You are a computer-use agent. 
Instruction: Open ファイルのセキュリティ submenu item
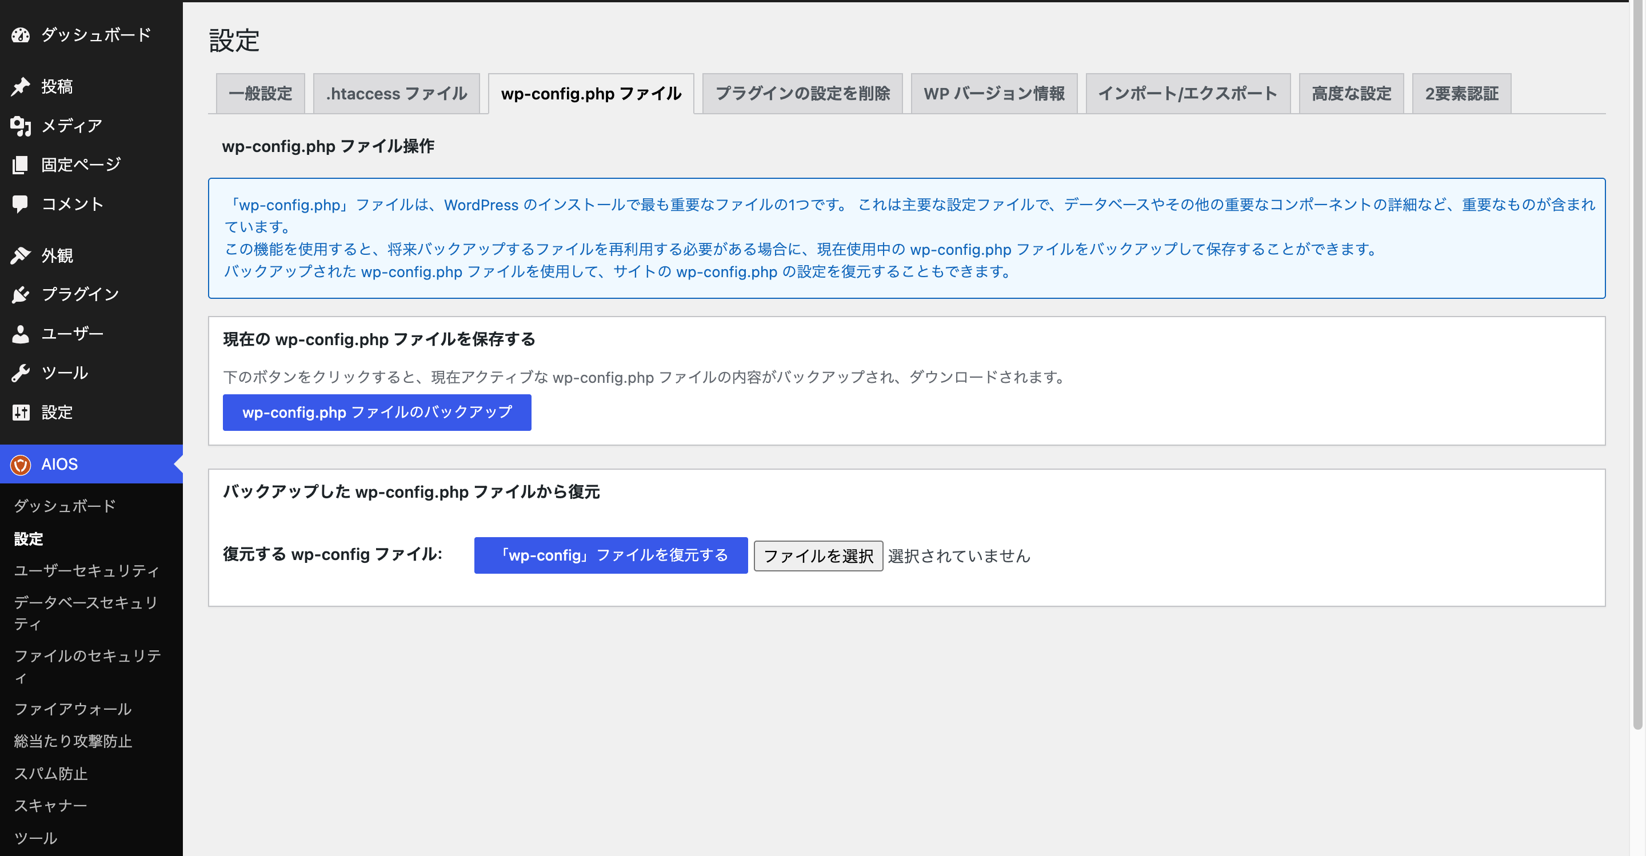coord(87,666)
